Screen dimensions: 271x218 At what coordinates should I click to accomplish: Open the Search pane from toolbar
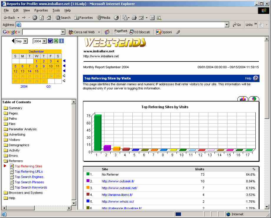[63, 18]
